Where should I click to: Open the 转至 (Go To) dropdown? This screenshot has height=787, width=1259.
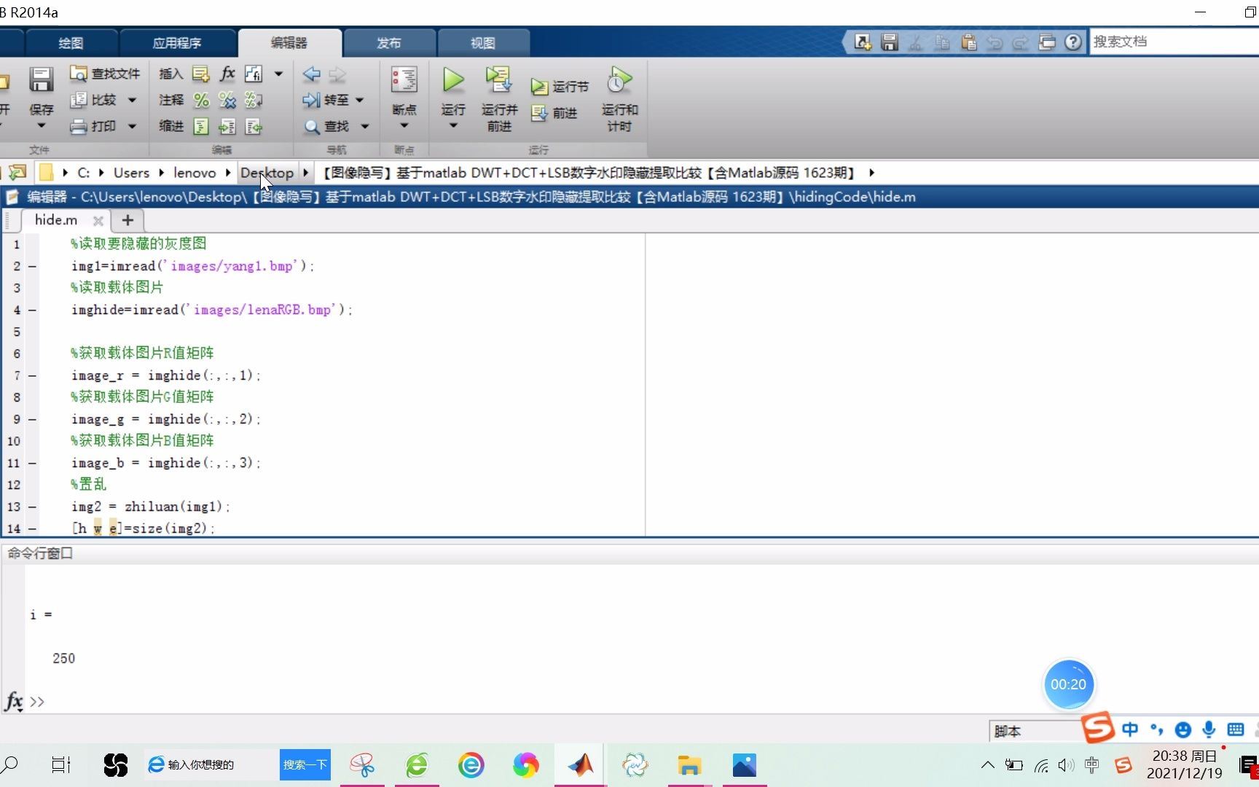point(359,100)
